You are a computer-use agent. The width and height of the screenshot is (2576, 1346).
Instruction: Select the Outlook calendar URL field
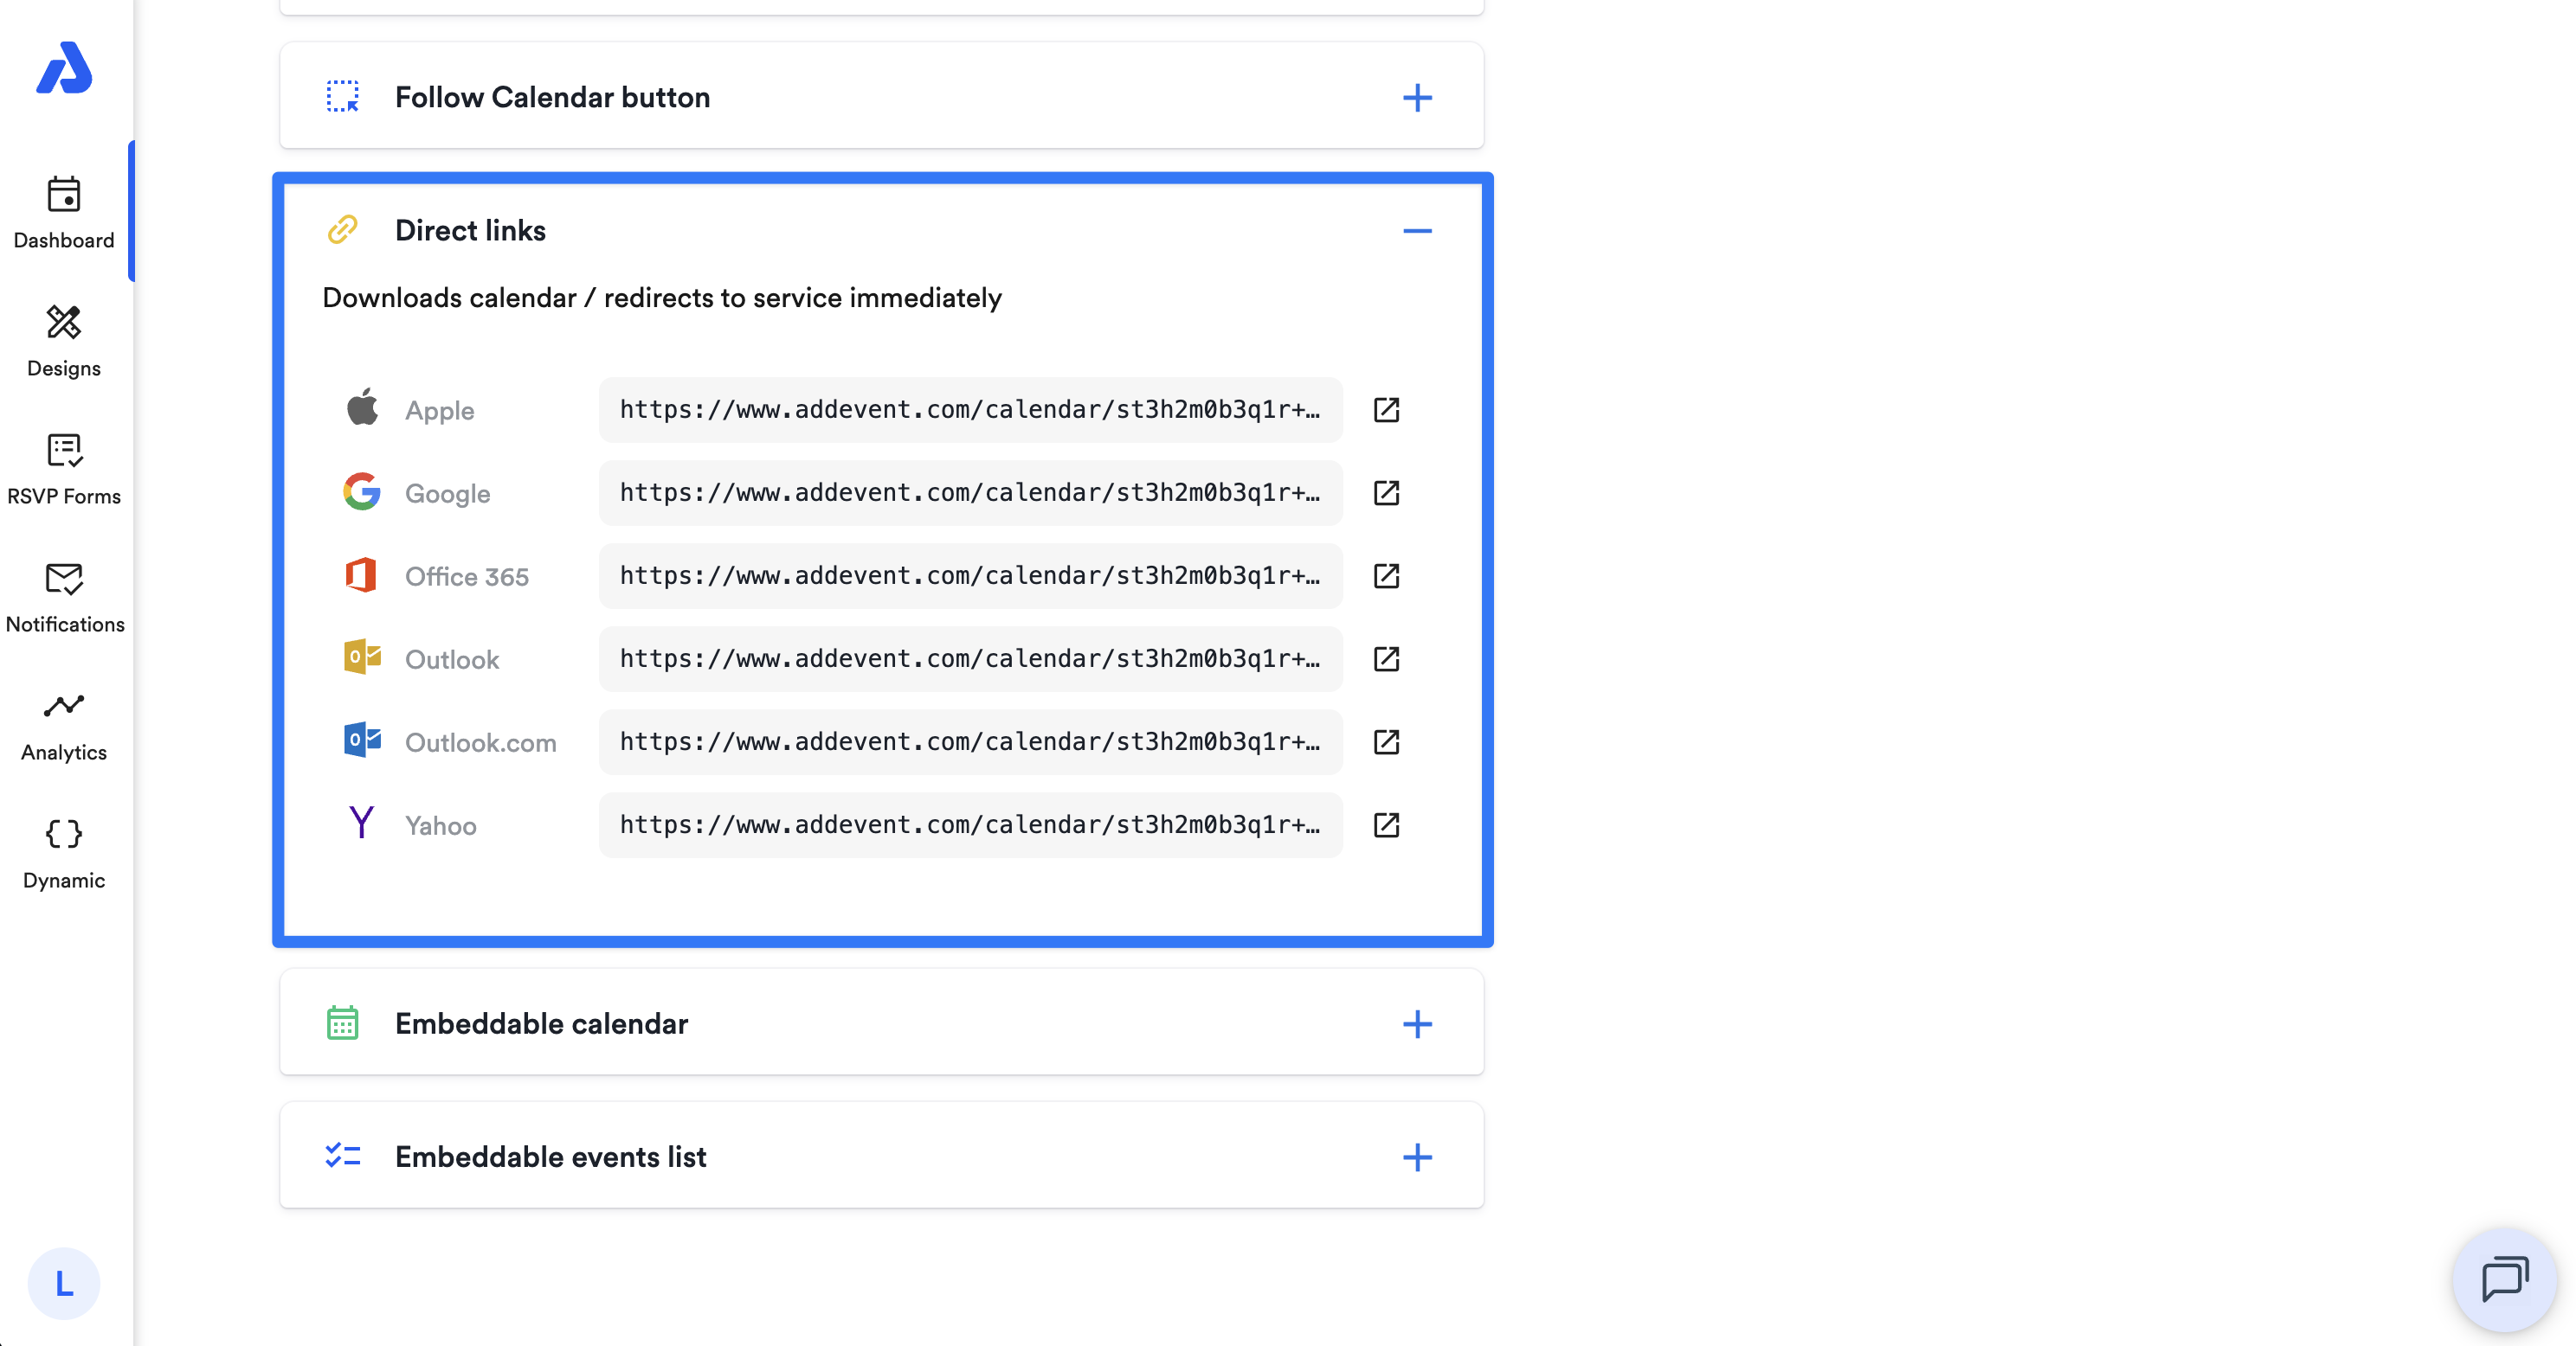click(970, 658)
